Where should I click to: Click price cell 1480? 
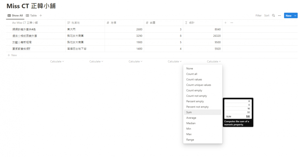coord(124,49)
